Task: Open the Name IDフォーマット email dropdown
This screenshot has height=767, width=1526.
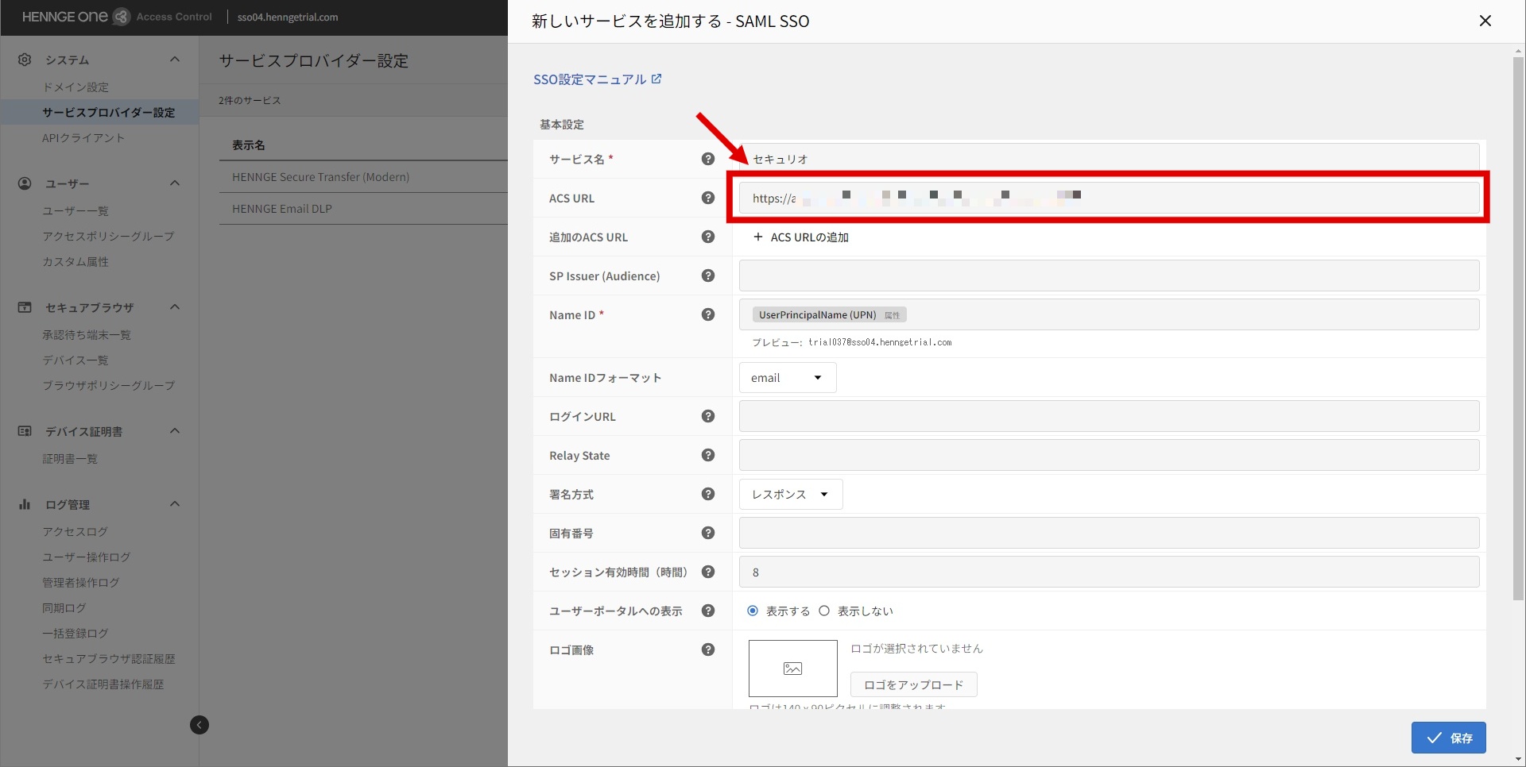Action: [788, 378]
